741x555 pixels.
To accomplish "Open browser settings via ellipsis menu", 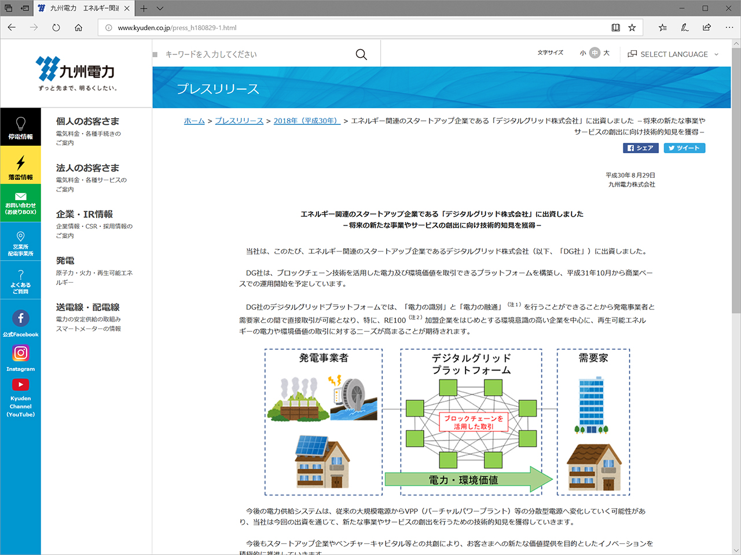I will point(729,27).
